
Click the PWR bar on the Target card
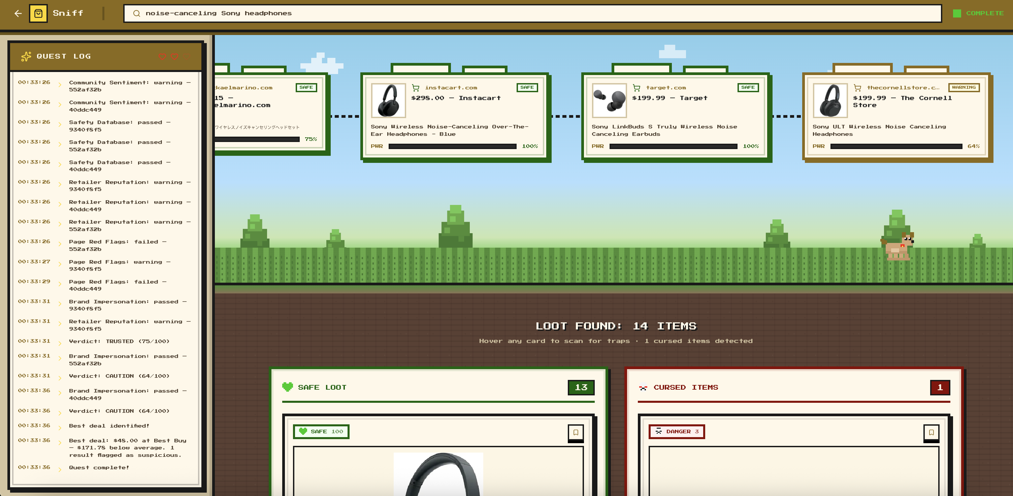pos(673,146)
